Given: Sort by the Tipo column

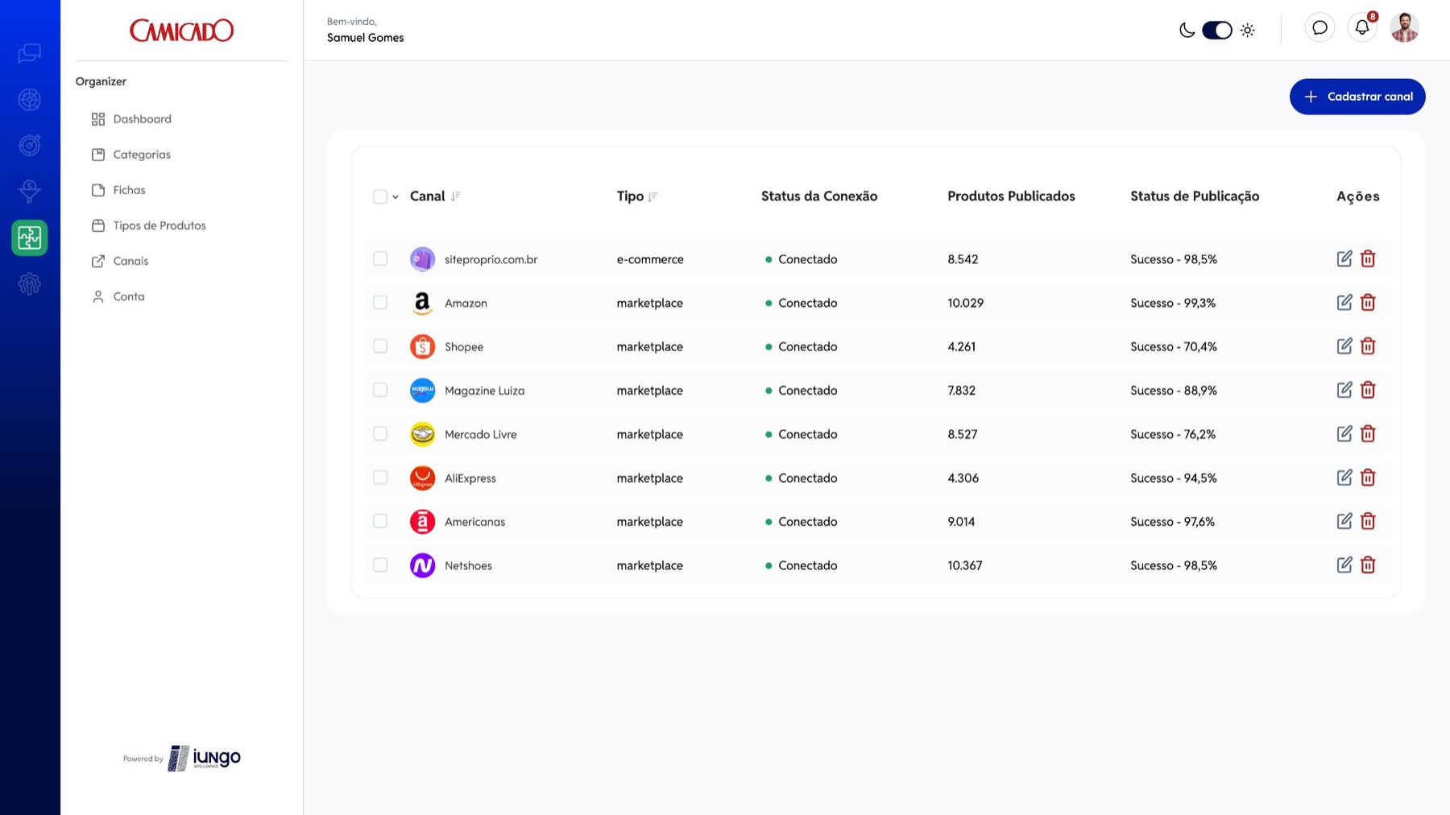Looking at the screenshot, I should 653,196.
